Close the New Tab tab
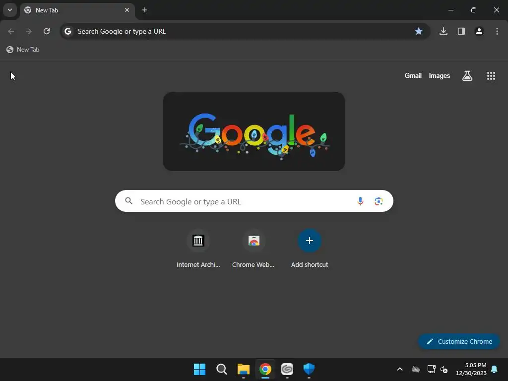Screen dimensions: 508x381 pos(127,10)
